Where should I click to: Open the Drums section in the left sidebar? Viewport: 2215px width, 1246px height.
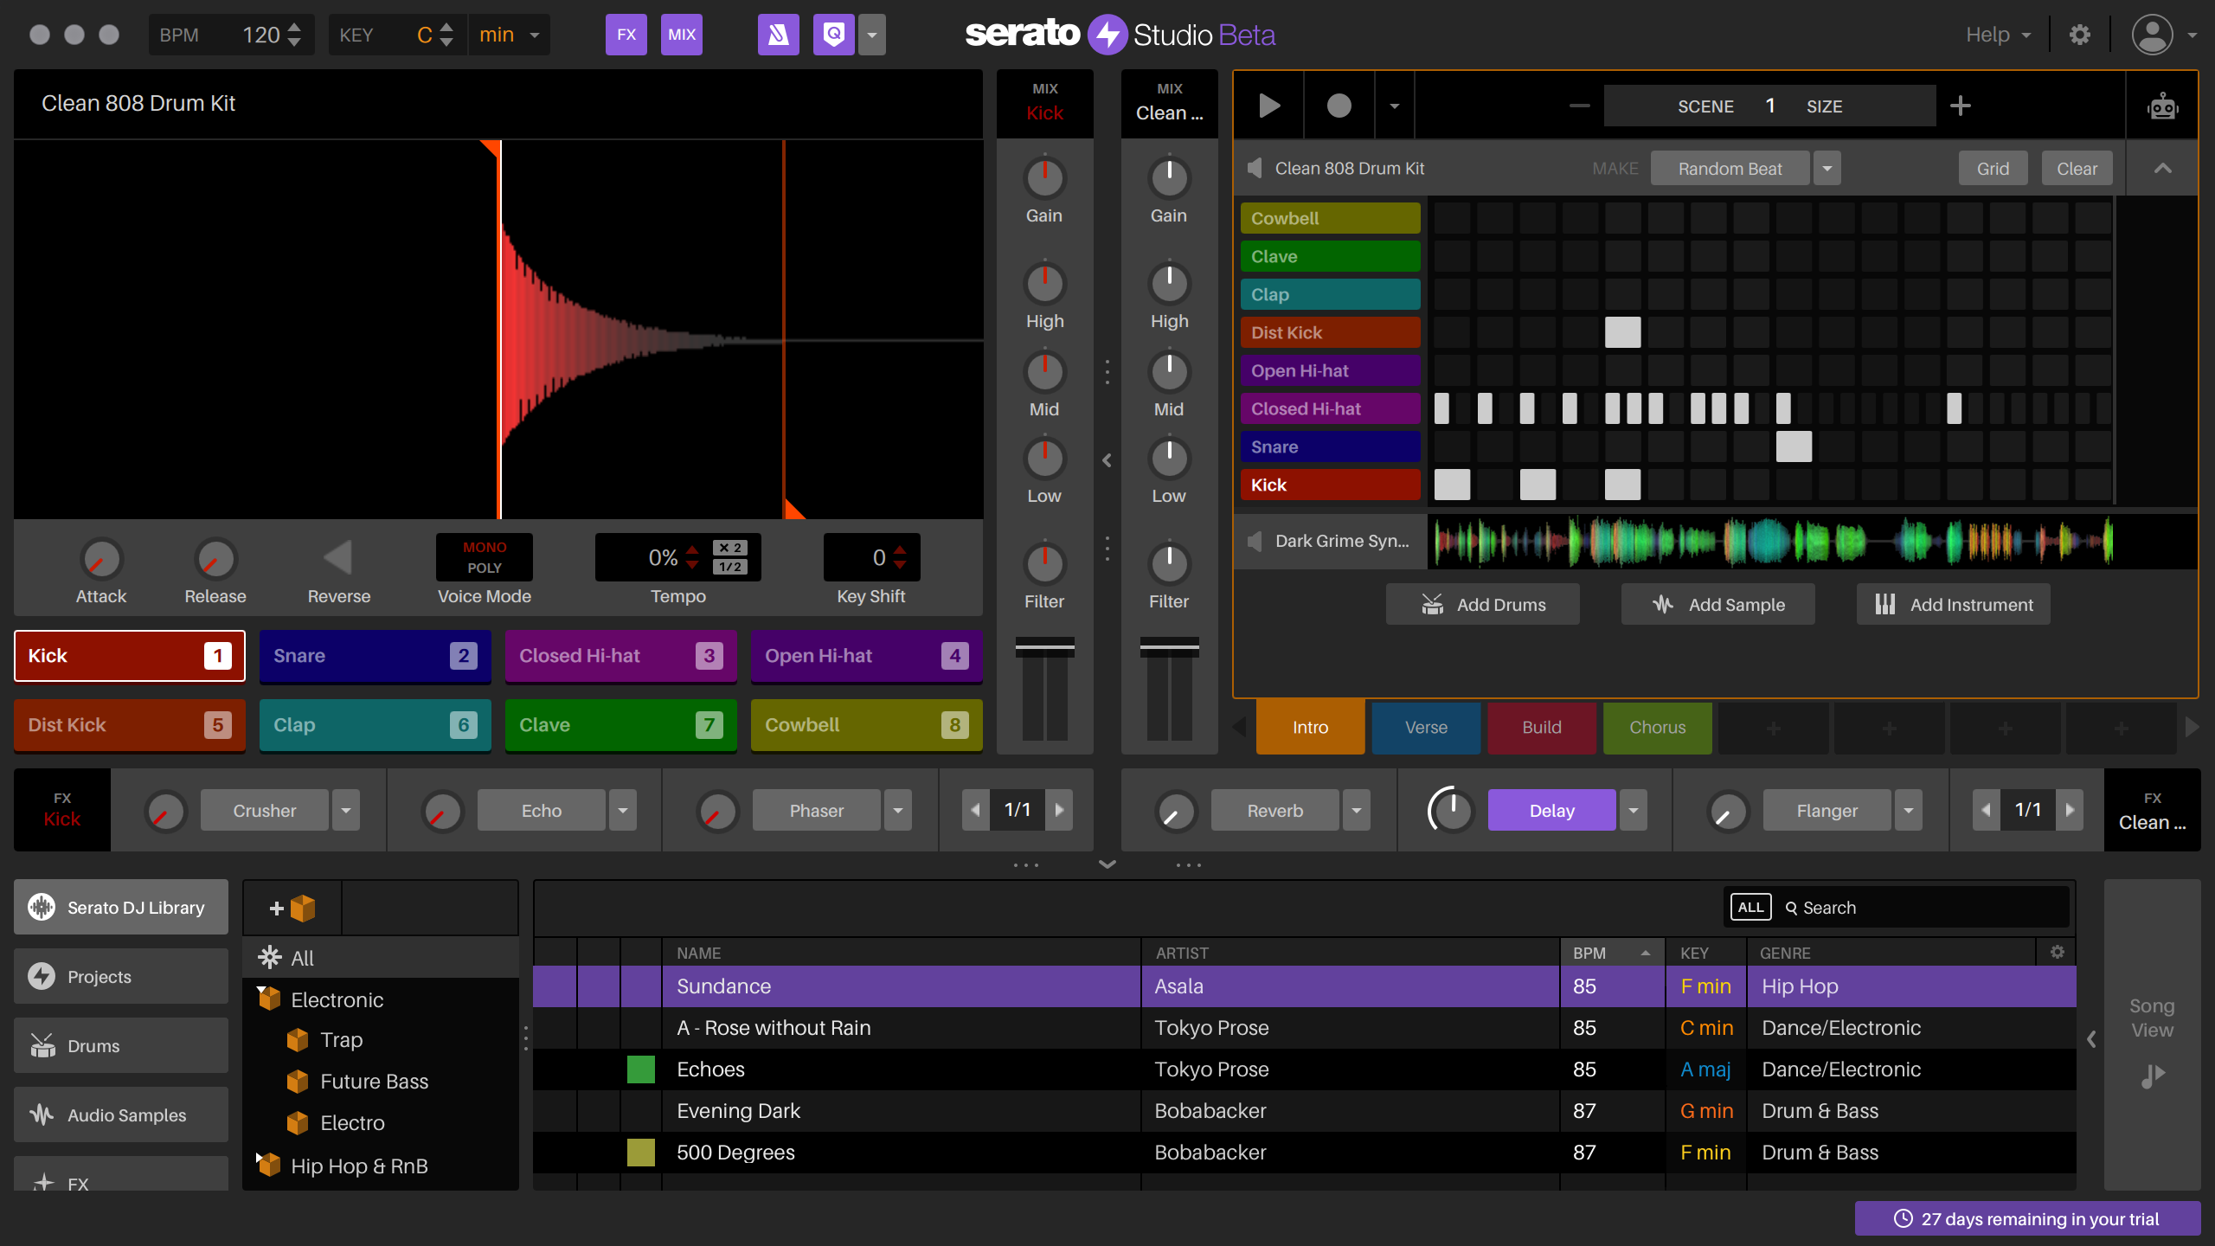pyautogui.click(x=120, y=1045)
